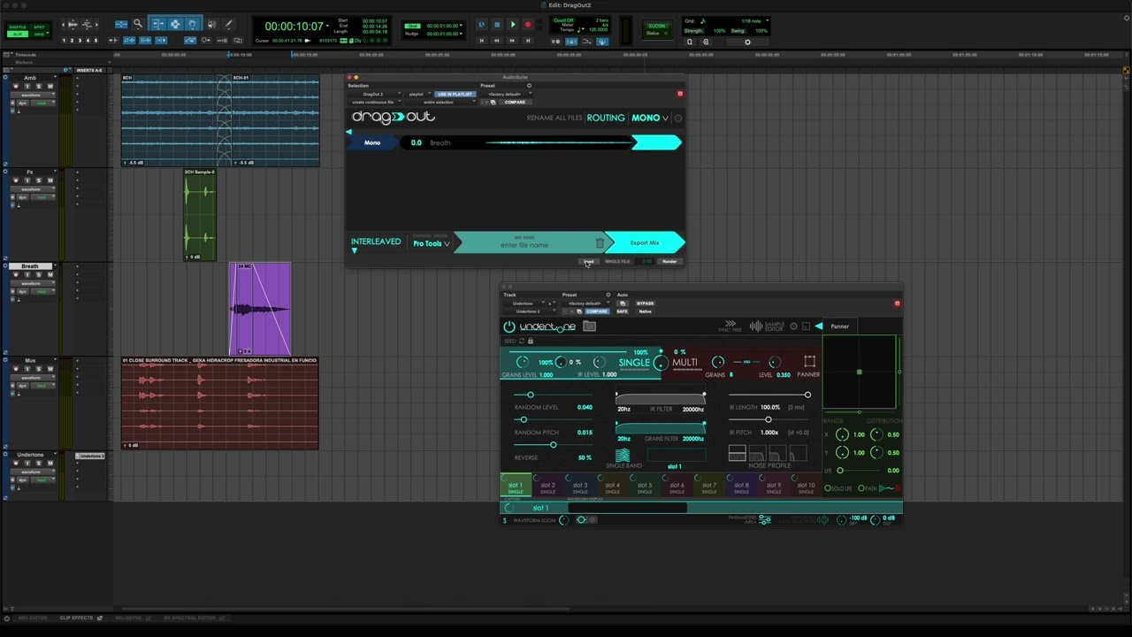
Task: Open the Undertone 2 insert dropdown
Action: click(529, 311)
